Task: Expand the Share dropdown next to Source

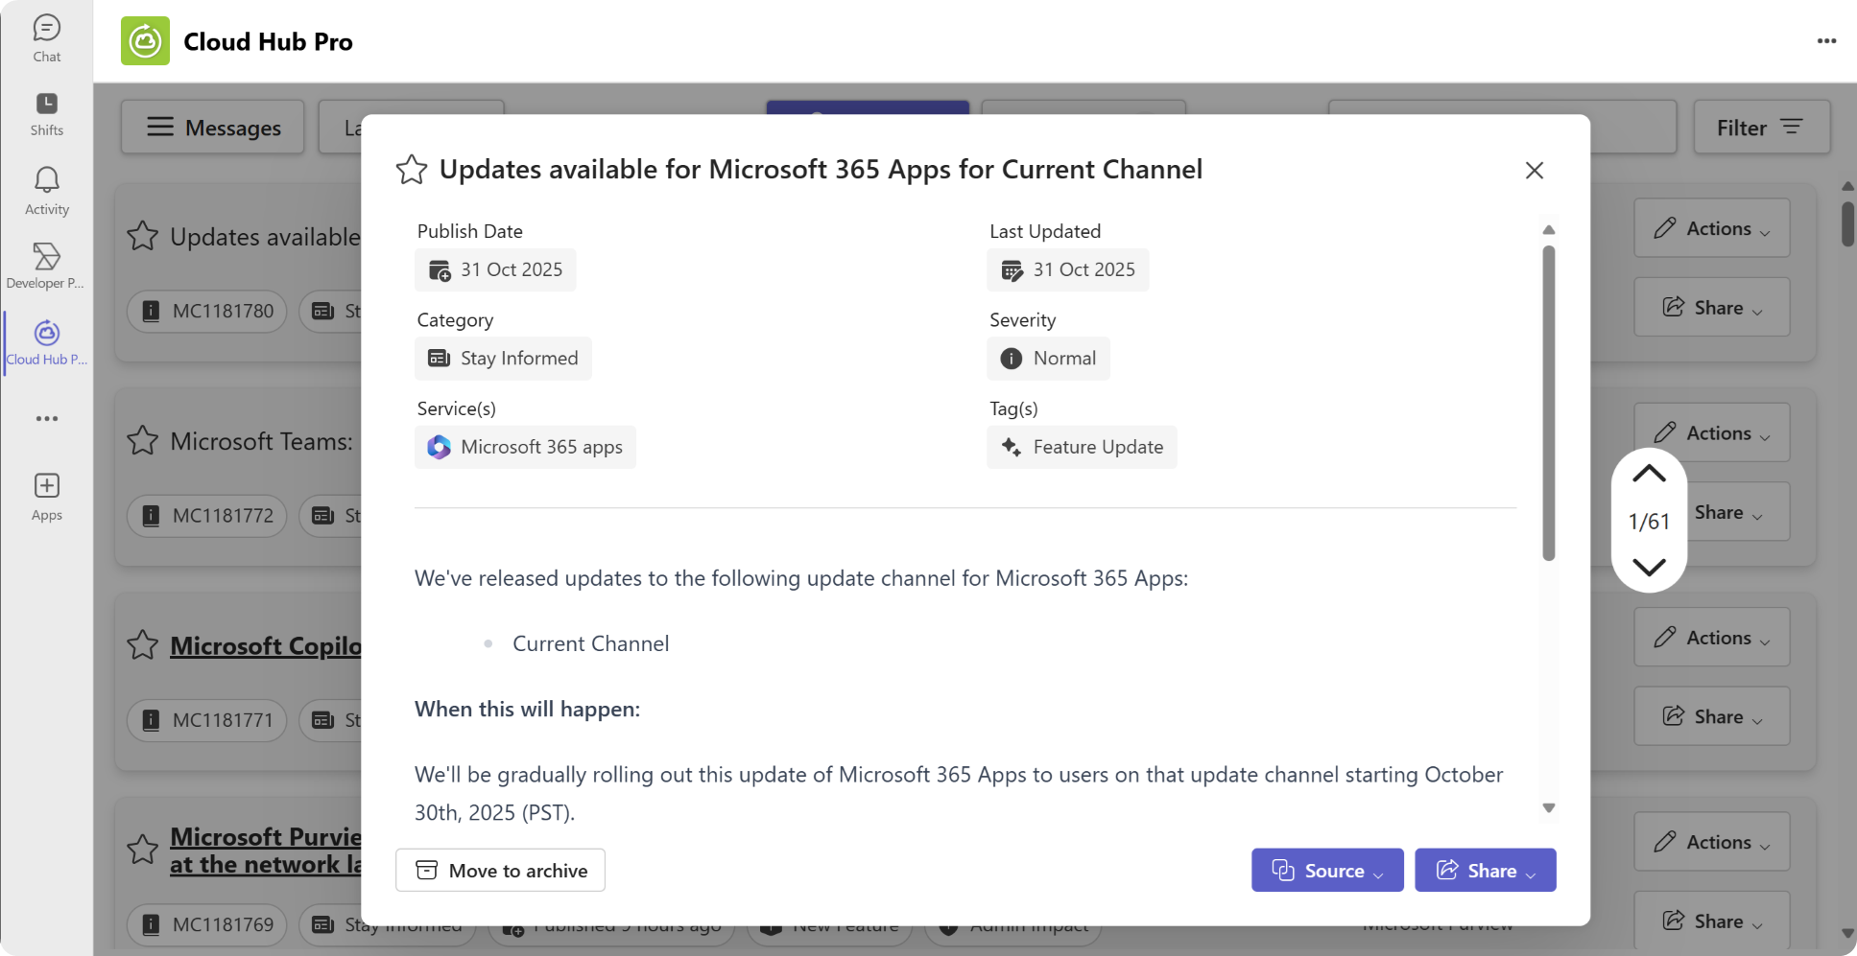Action: [1485, 870]
